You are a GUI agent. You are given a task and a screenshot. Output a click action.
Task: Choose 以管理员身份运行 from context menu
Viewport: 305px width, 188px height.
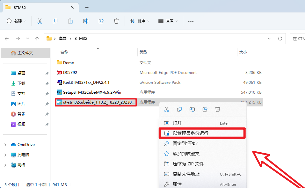(x=202, y=133)
